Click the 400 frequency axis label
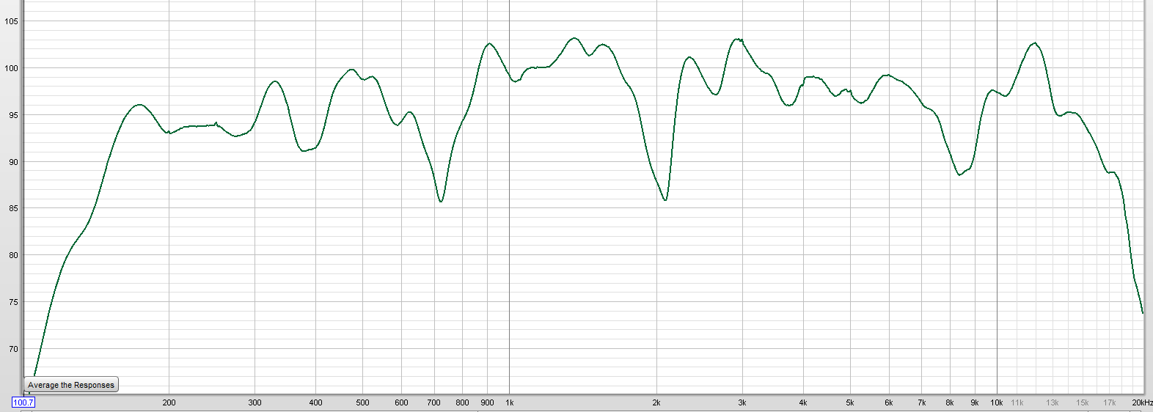This screenshot has height=412, width=1153. [x=315, y=402]
